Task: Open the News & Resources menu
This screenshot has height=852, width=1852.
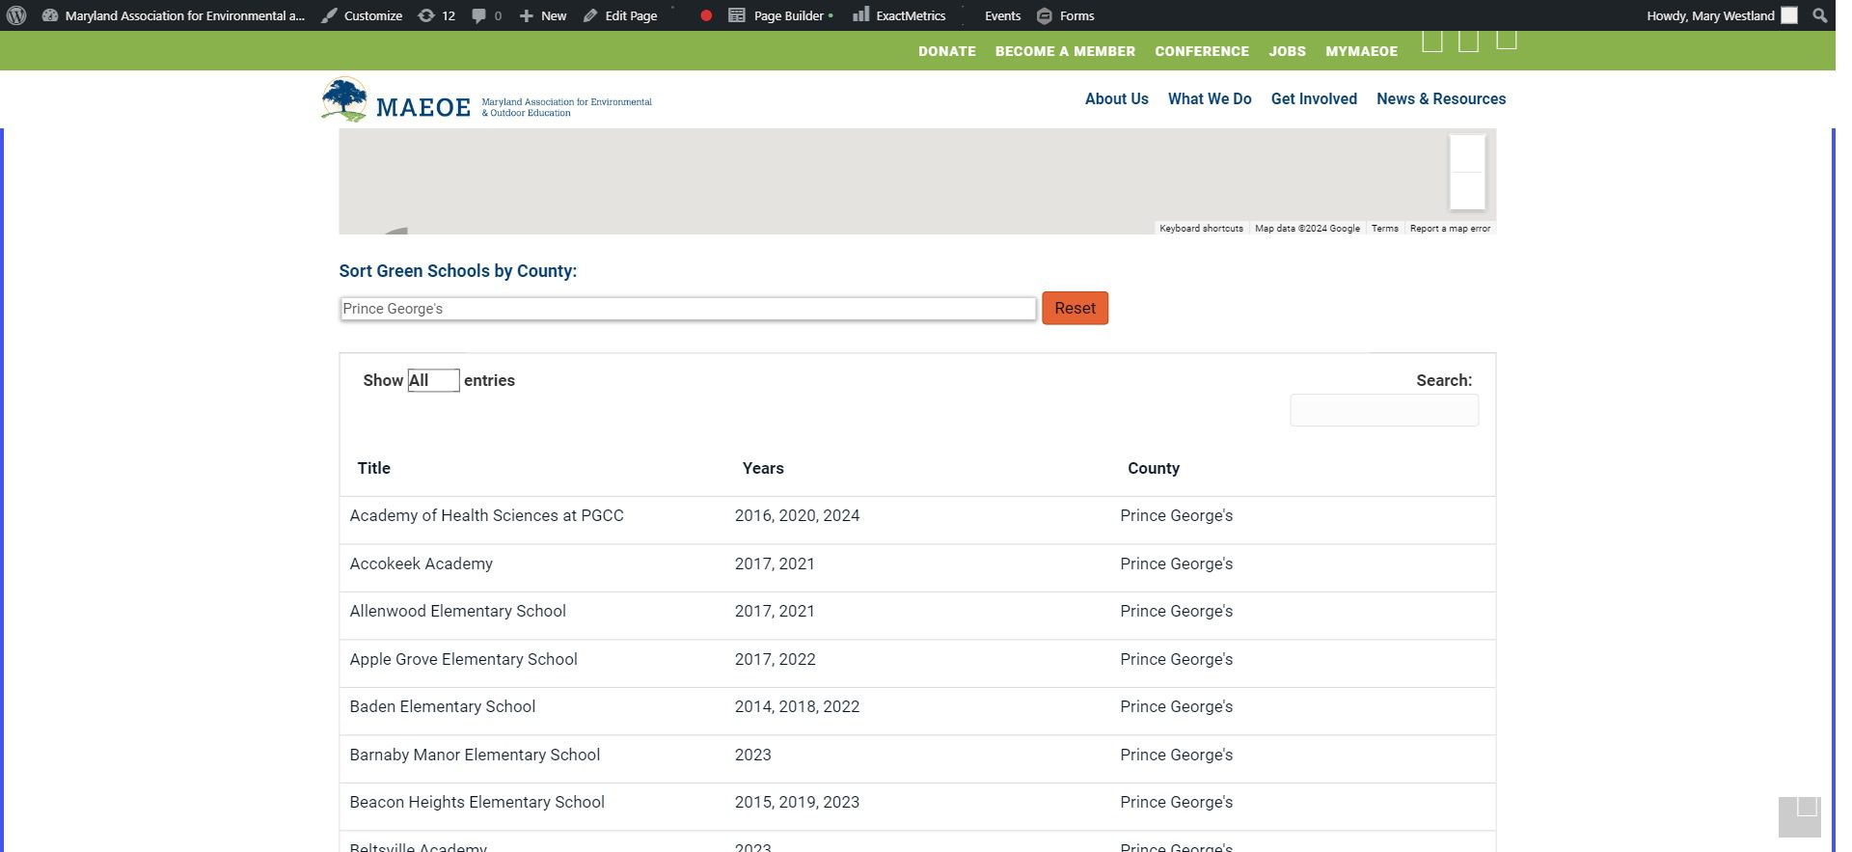Action: click(x=1440, y=98)
